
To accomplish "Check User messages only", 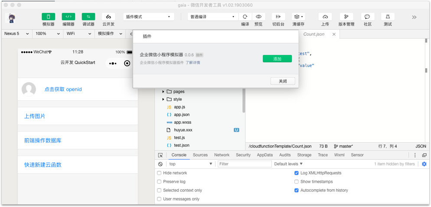I will (x=159, y=199).
